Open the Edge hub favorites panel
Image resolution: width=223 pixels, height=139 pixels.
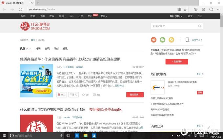[196, 9]
